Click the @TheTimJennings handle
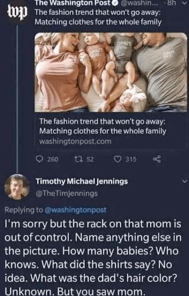The width and height of the screenshot is (189, 296). tap(67, 193)
